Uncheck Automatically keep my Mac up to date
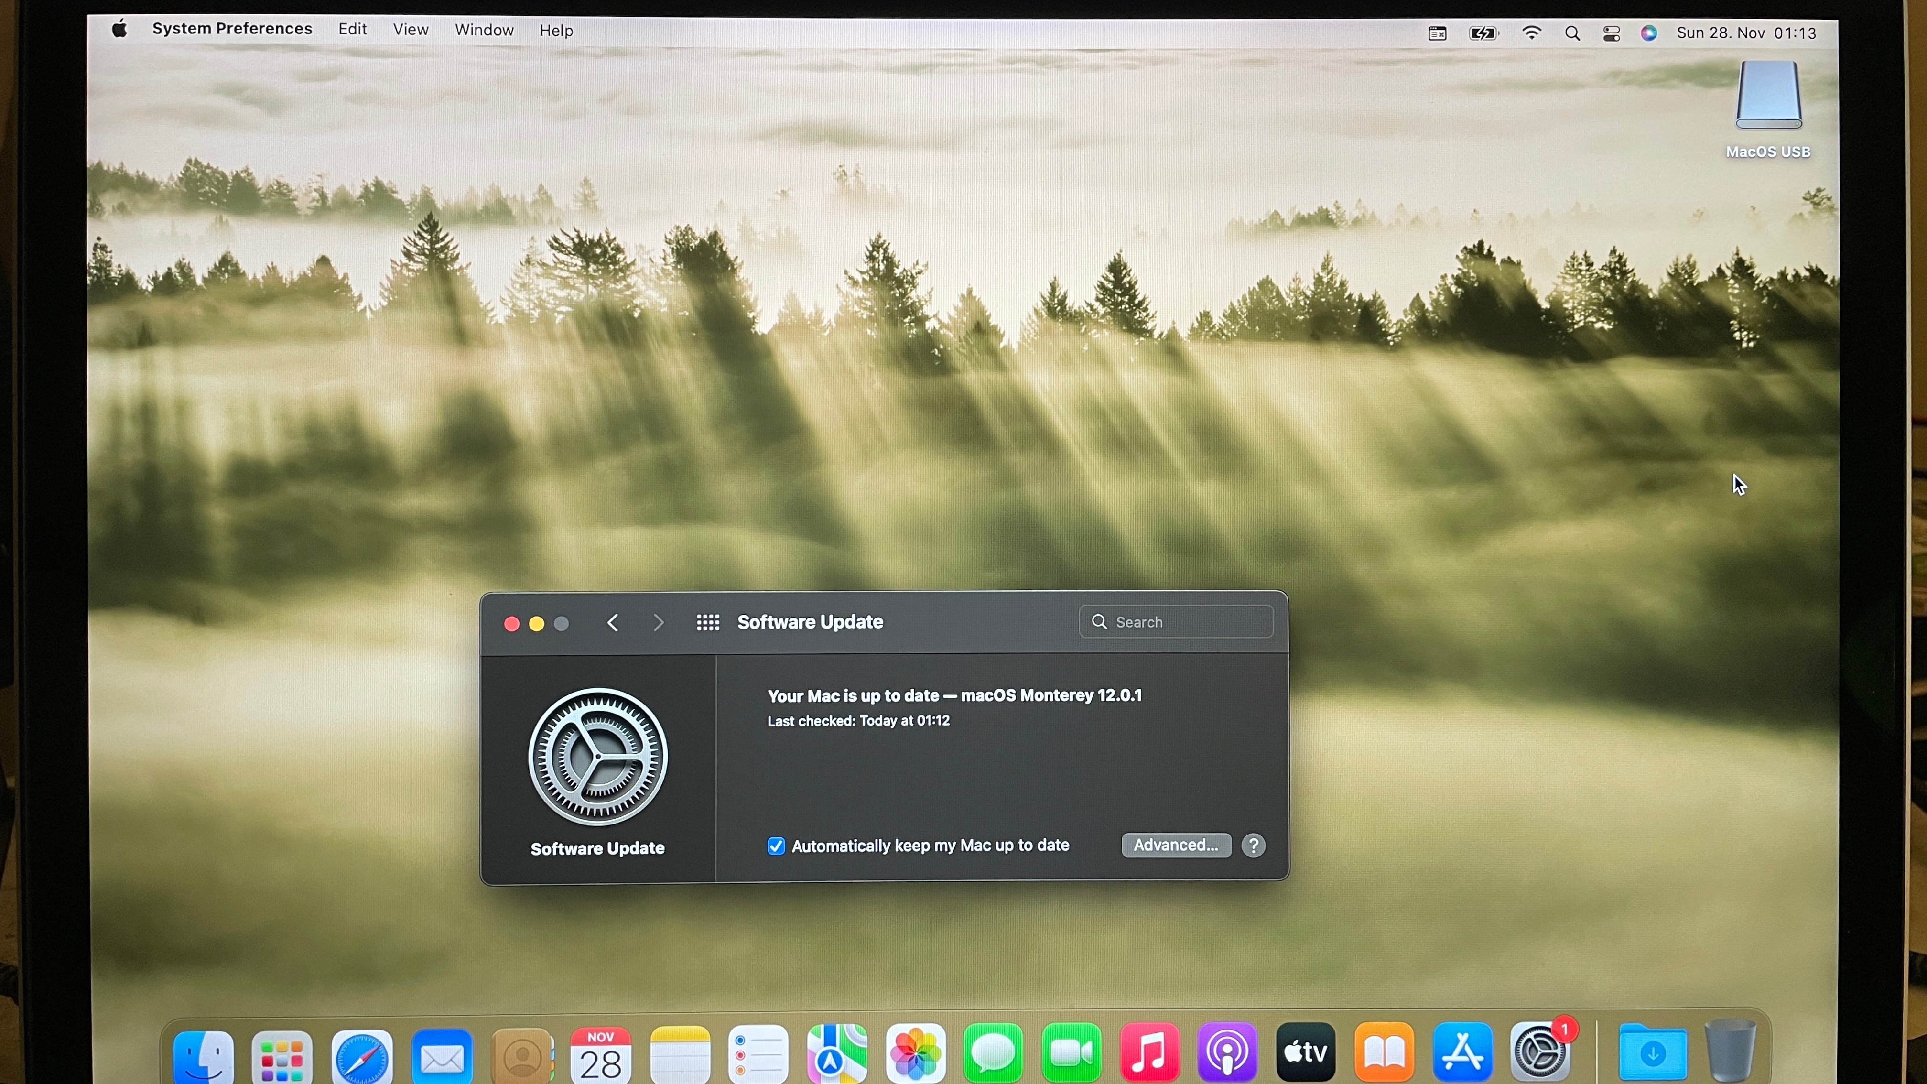The height and width of the screenshot is (1084, 1927). point(776,846)
